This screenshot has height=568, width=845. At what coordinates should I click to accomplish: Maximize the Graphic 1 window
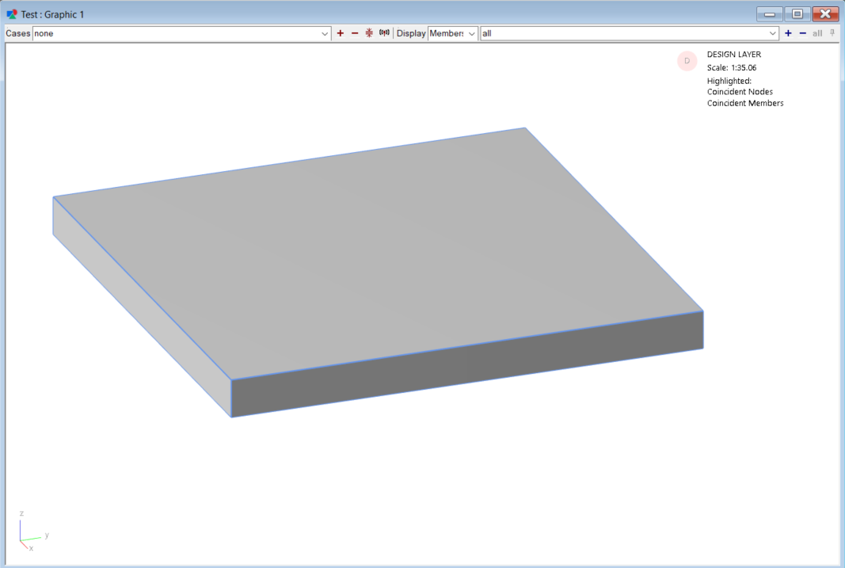[797, 14]
